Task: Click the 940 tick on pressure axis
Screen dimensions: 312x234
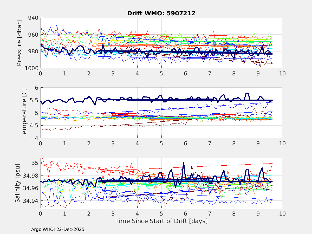Action: (32, 18)
